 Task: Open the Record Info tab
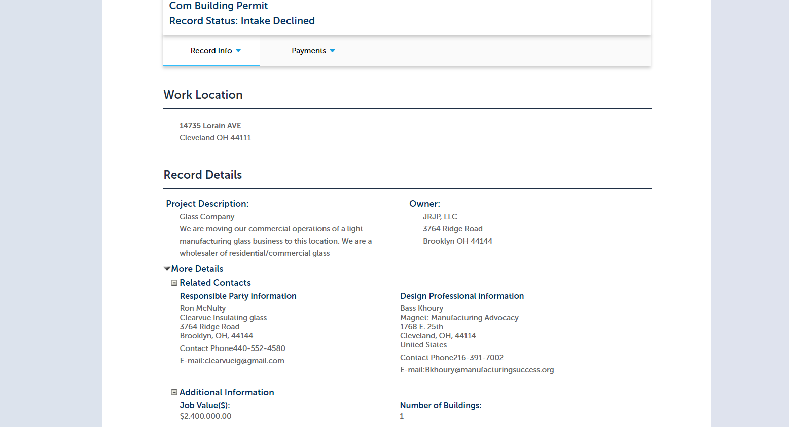(211, 51)
